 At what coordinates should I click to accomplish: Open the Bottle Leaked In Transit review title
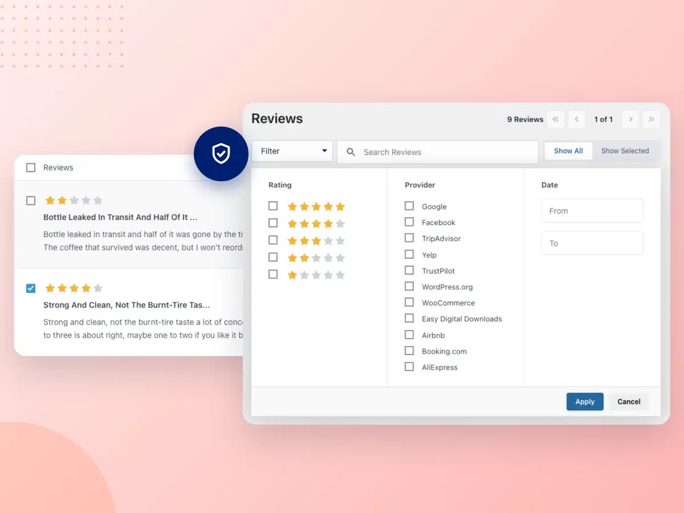coord(120,217)
